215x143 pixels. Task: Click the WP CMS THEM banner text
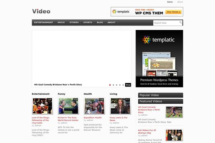coord(149,13)
